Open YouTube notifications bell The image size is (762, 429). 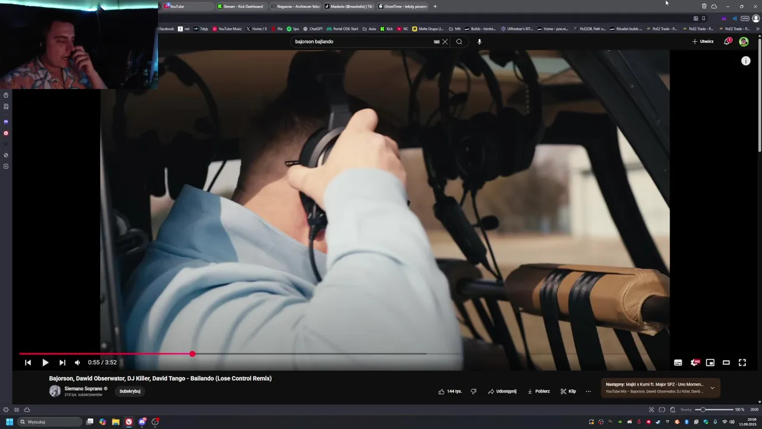point(727,41)
